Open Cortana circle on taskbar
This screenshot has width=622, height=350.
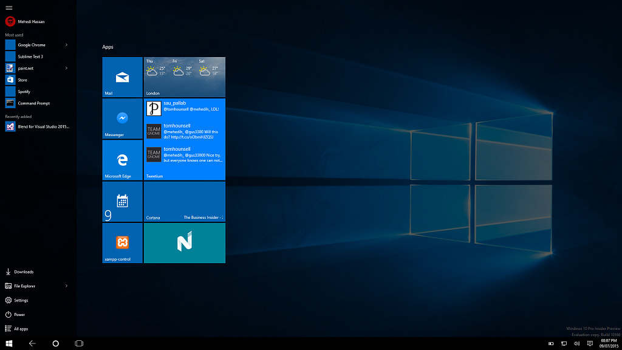[x=55, y=344]
